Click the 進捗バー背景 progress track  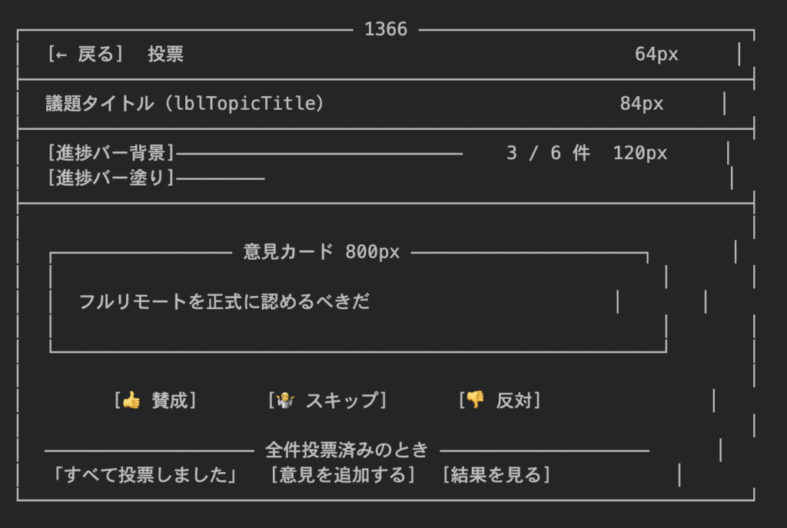319,154
